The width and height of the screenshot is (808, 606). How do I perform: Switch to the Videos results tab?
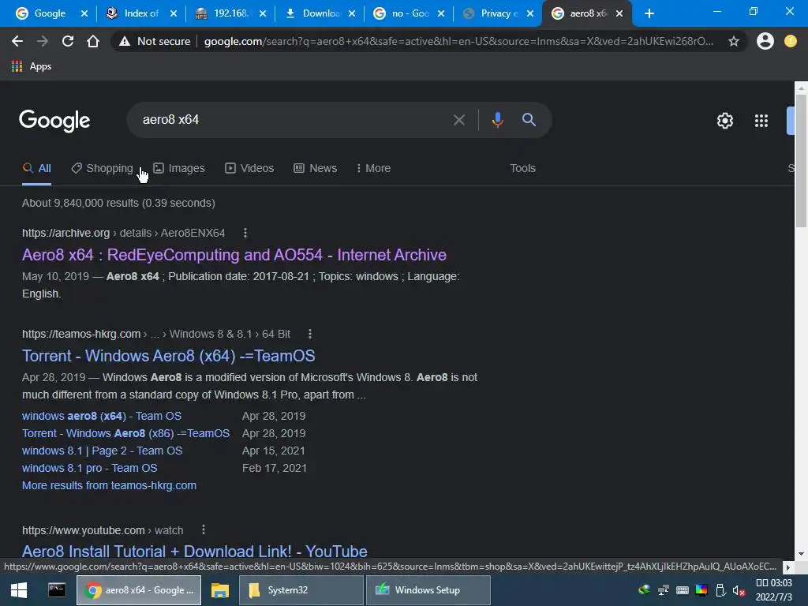249,169
